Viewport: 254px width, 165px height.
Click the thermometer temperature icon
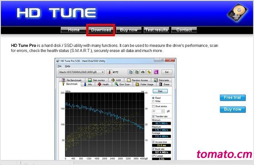(109, 72)
